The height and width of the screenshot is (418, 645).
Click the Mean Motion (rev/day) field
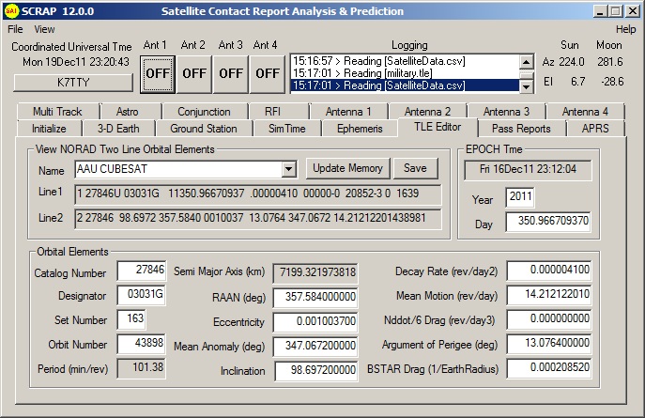pos(549,295)
